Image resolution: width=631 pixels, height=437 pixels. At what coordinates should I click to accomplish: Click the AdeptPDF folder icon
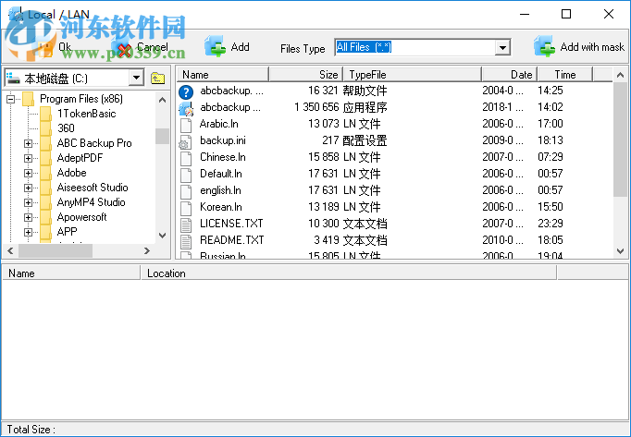(x=45, y=158)
